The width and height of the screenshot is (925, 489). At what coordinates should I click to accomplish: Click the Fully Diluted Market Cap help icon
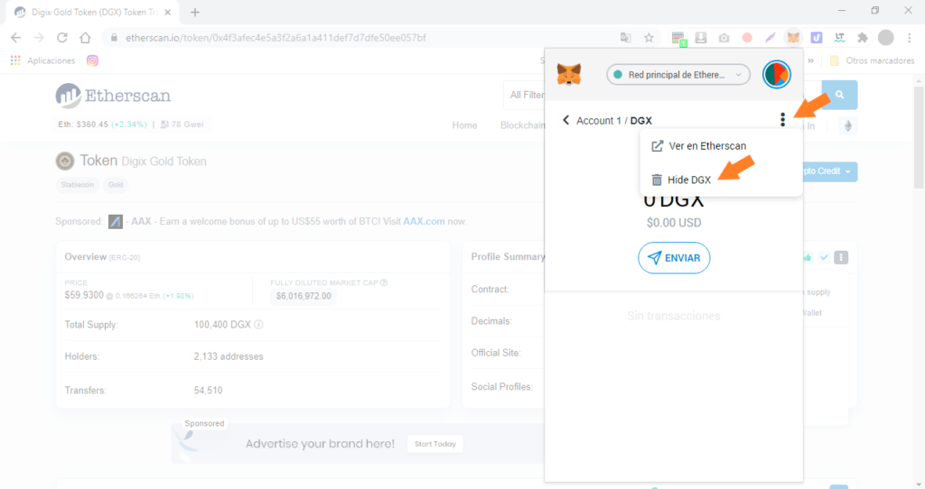coord(384,282)
